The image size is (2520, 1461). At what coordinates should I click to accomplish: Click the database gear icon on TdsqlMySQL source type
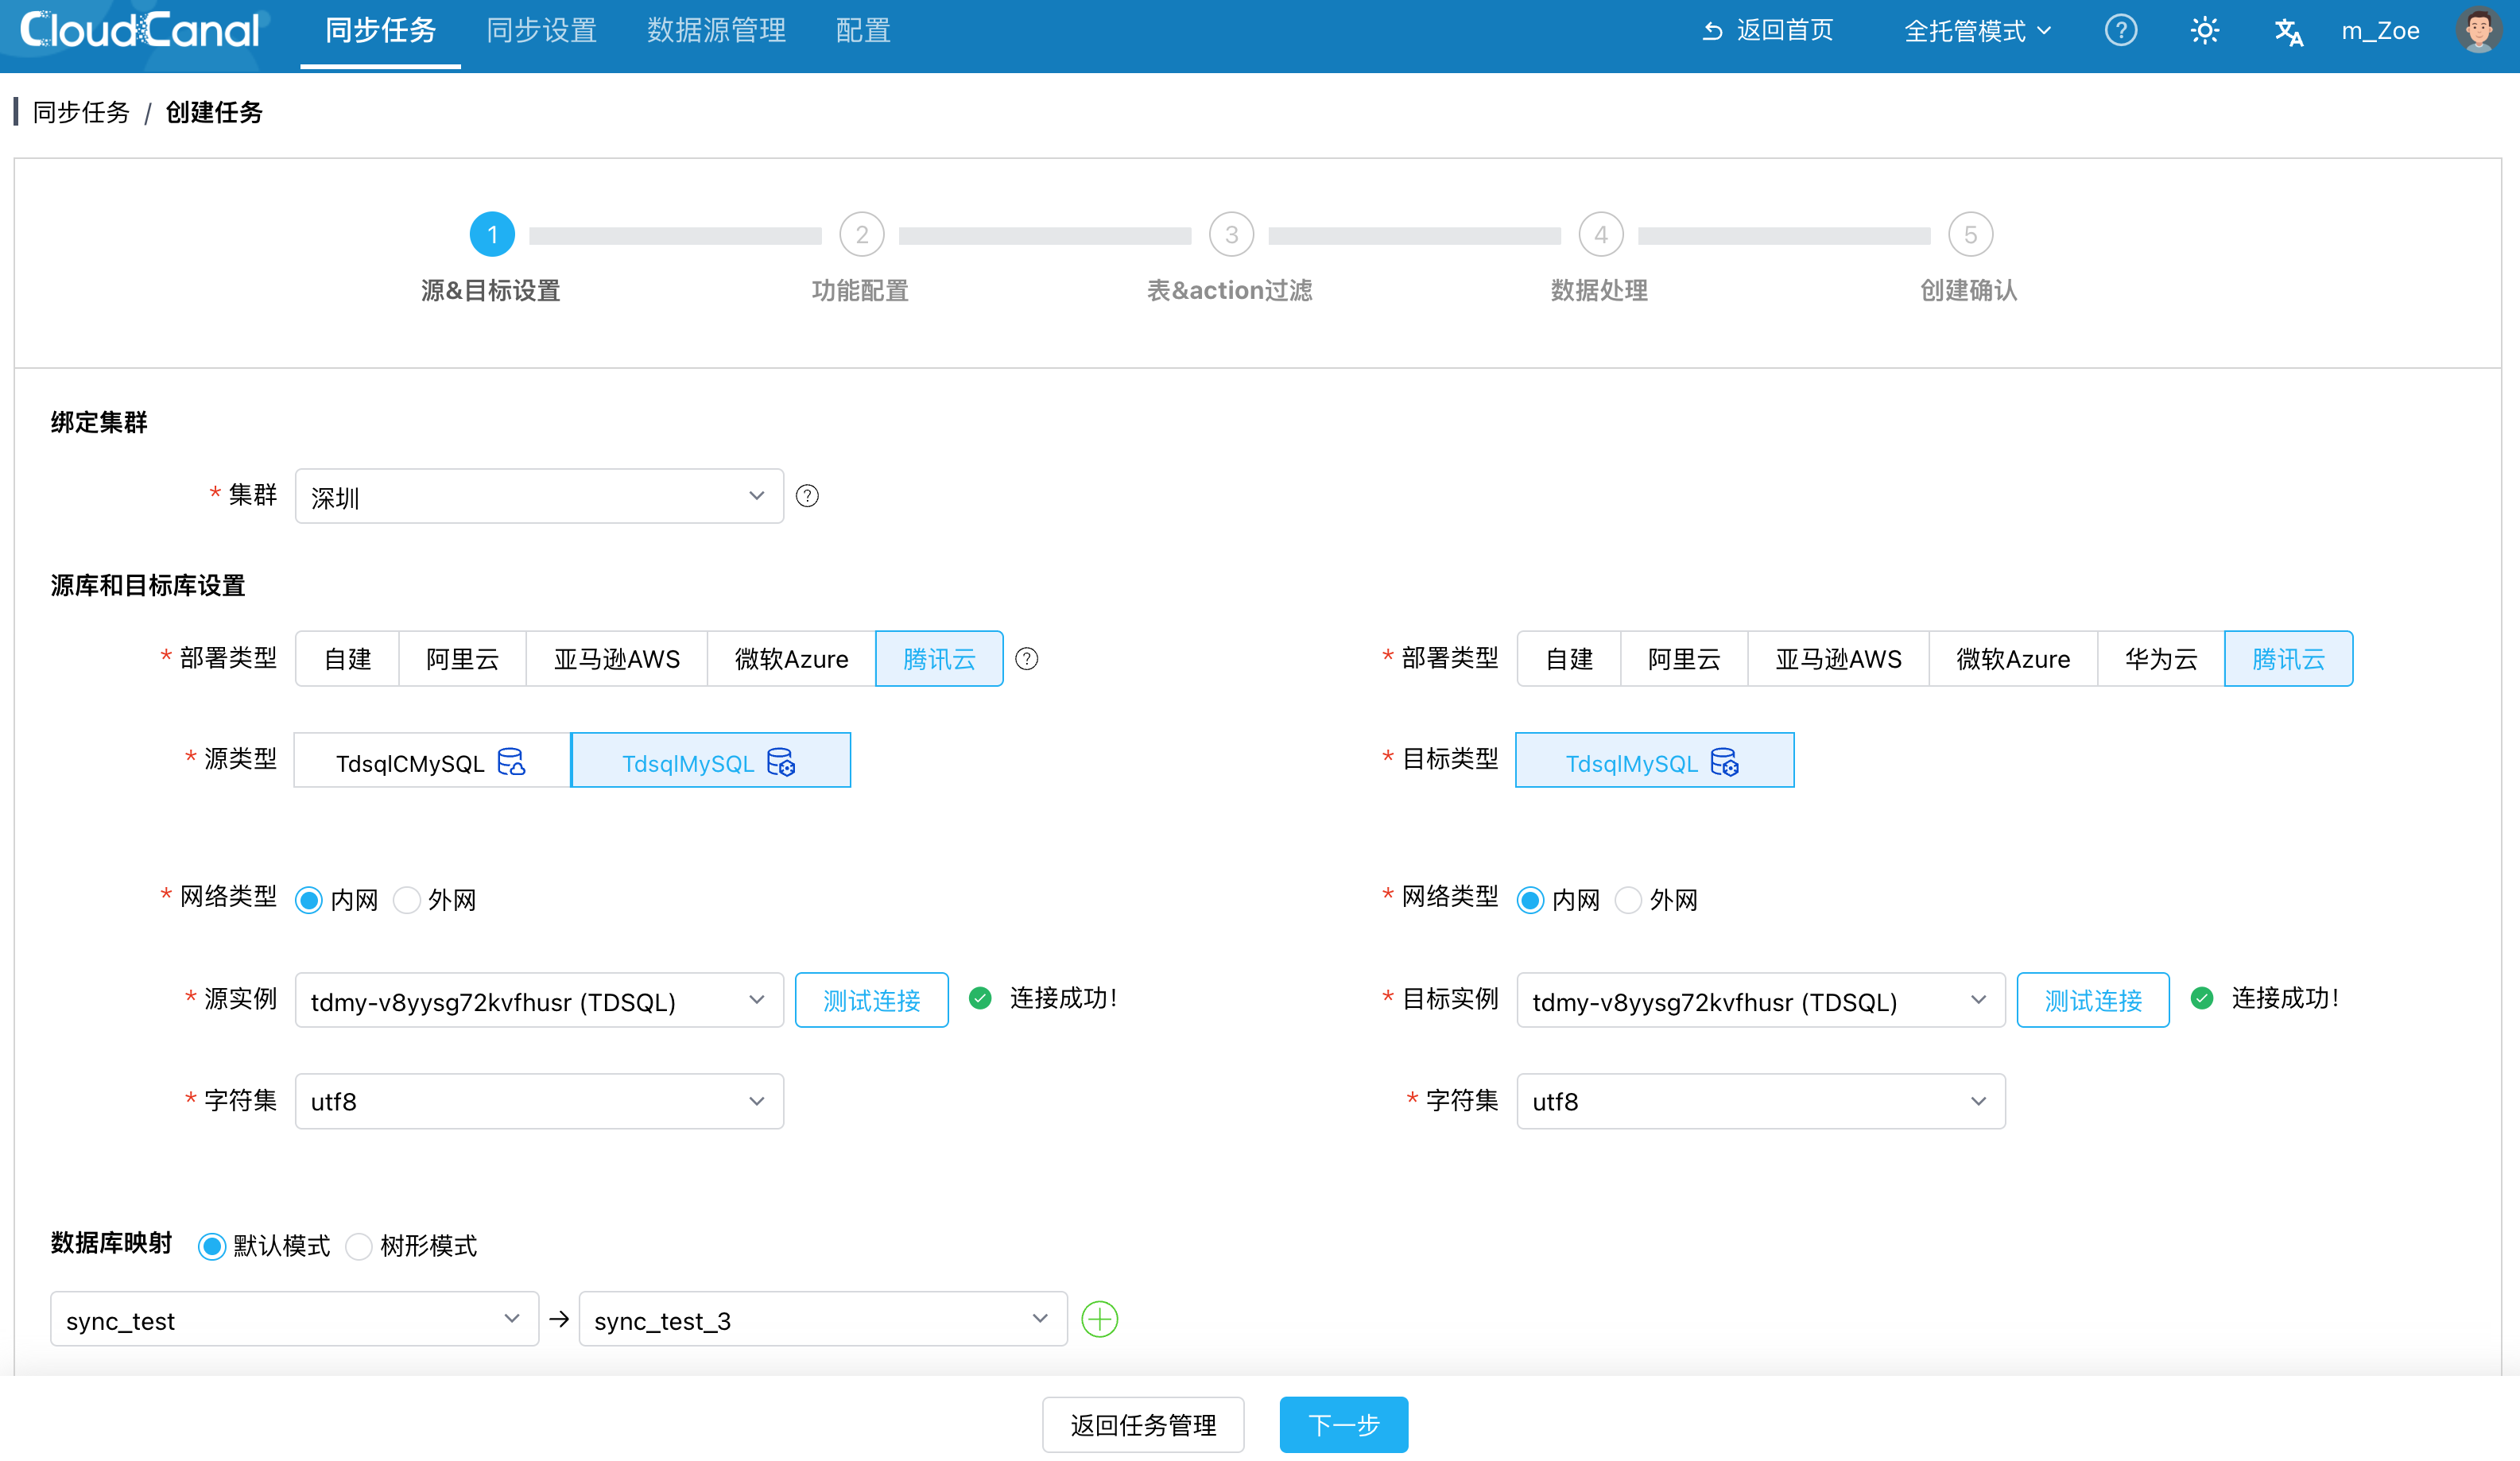tap(784, 763)
